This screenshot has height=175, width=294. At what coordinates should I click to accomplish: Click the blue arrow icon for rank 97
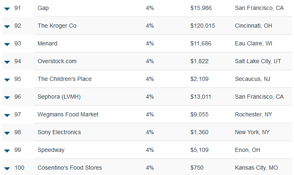(7, 116)
